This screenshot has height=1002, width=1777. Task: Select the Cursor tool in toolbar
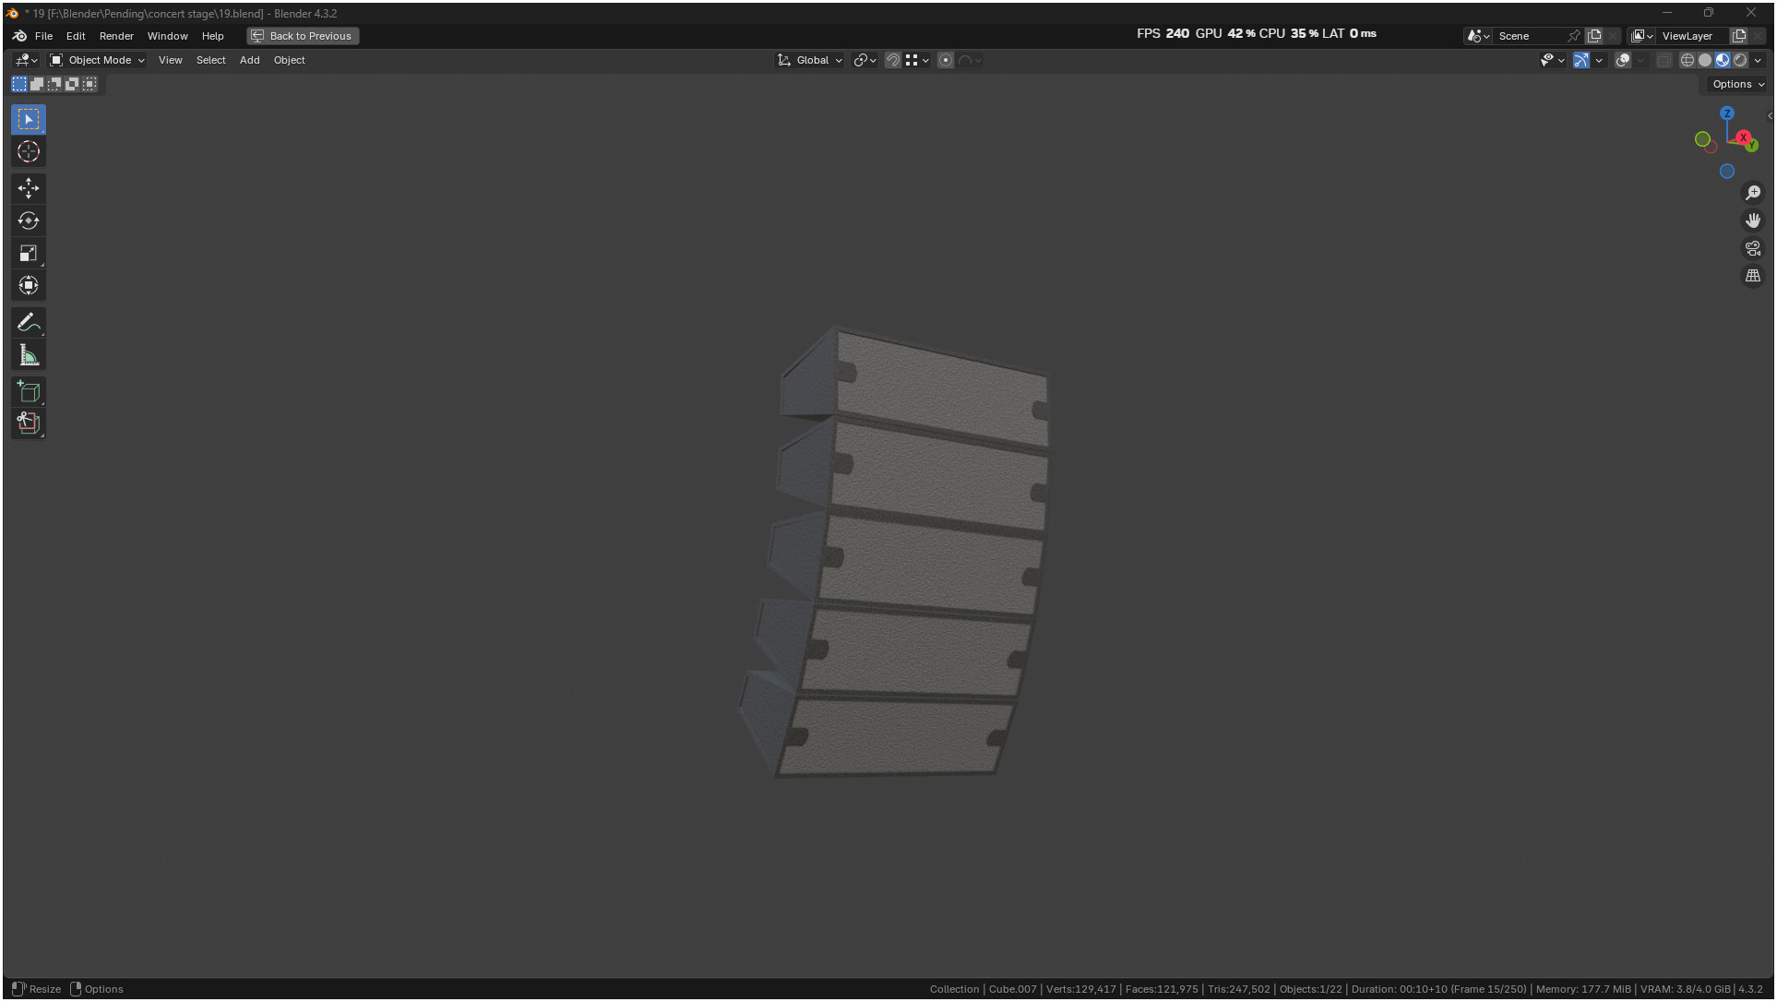[29, 151]
